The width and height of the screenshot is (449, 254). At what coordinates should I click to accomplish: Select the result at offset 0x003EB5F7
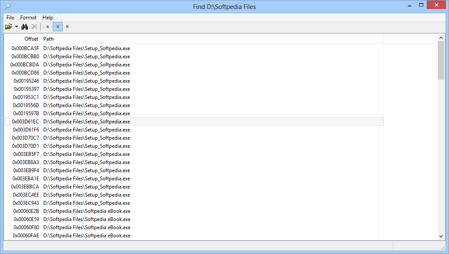click(x=194, y=154)
